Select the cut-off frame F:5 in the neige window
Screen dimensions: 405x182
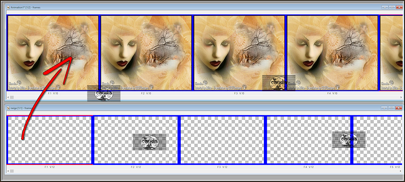[378, 140]
